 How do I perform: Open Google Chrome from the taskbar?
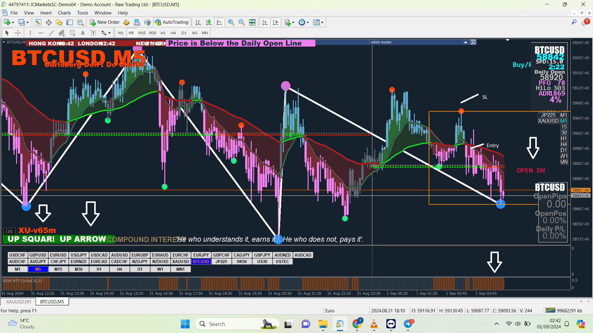tap(357, 324)
